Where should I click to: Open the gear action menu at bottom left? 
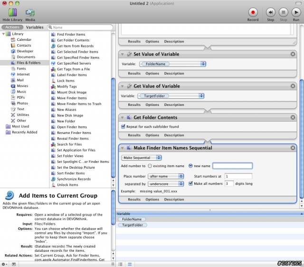4,264
